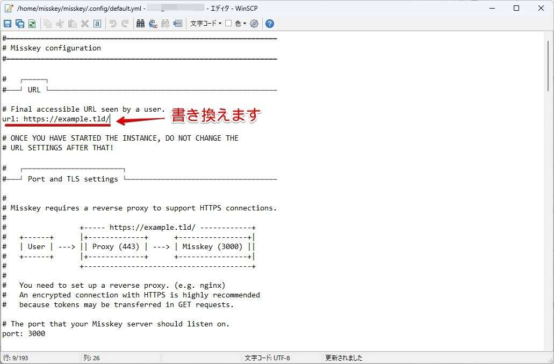Click 'ONCE YOU HAVE STARTED THE INSTANCE' line

point(120,138)
